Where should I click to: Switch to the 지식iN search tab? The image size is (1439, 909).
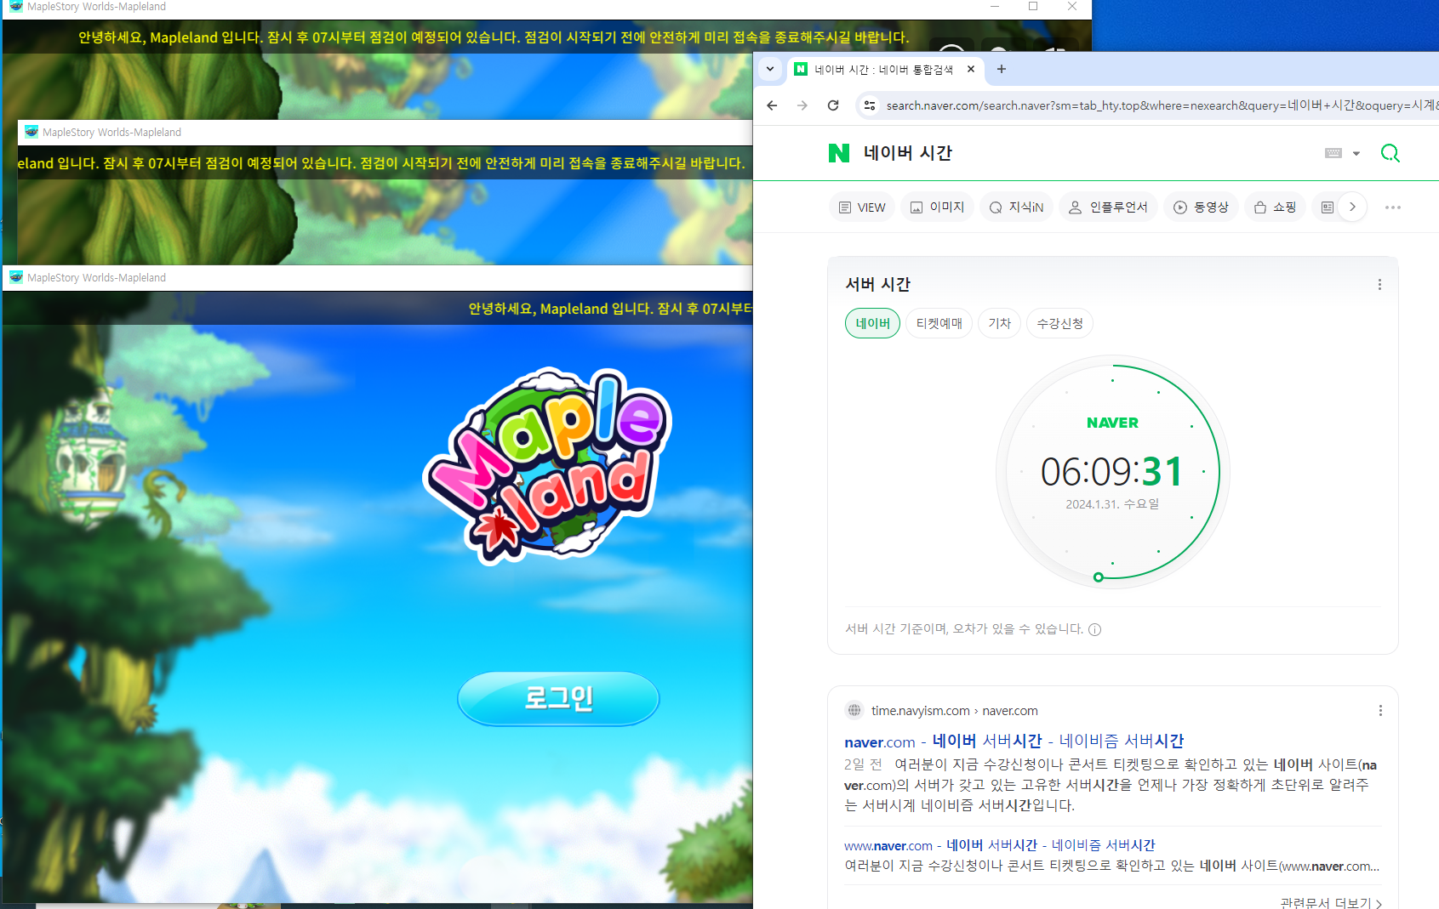pyautogui.click(x=1016, y=207)
